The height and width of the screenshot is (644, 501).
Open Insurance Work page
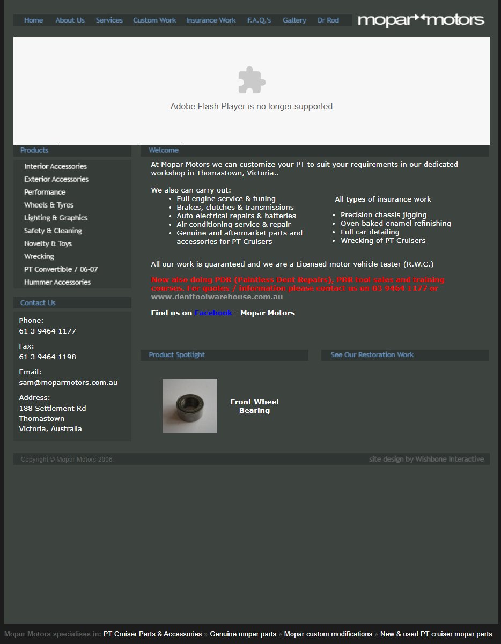coord(211,20)
